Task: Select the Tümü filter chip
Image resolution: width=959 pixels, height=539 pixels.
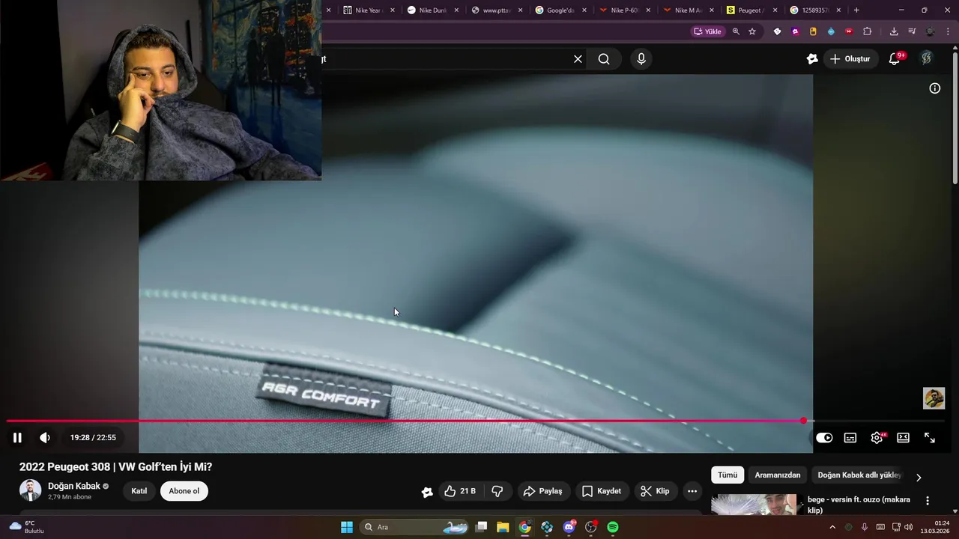Action: point(727,475)
